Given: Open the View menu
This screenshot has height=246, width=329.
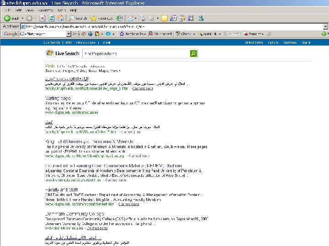Looking at the screenshot, I should [30, 10].
